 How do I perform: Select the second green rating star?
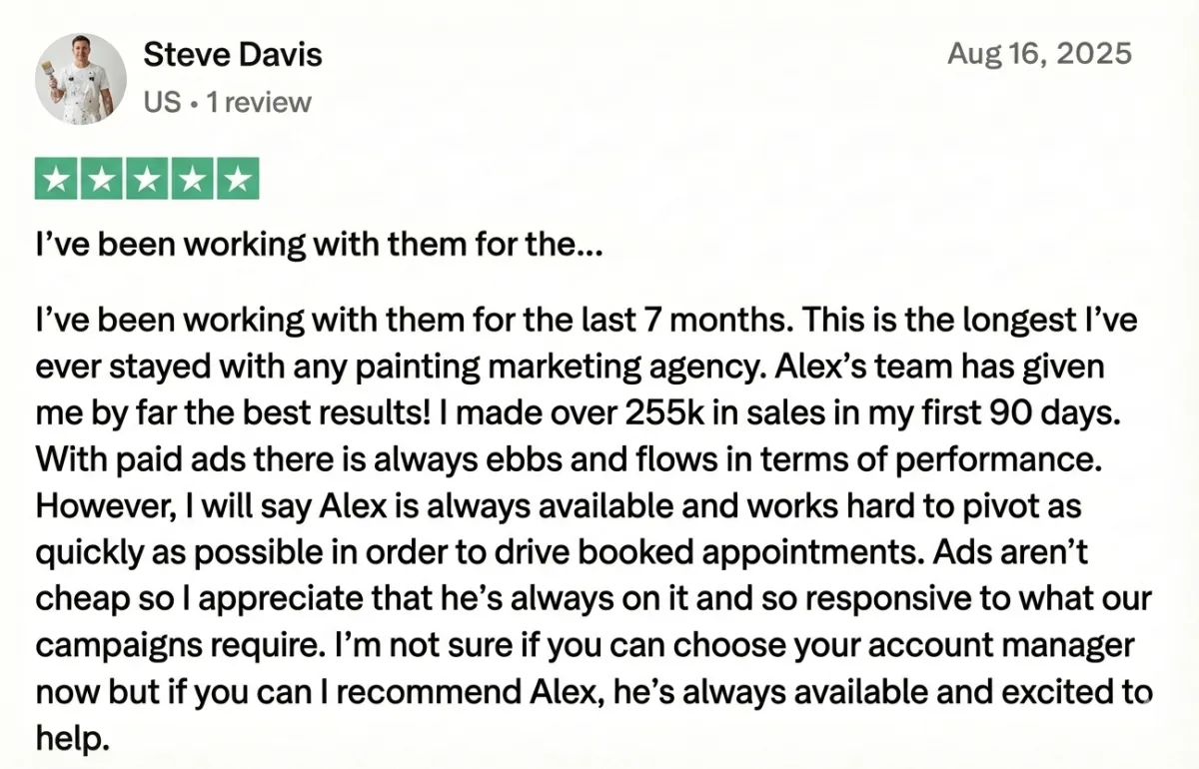point(102,179)
